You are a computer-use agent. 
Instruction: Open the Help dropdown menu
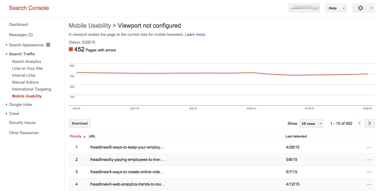[336, 8]
